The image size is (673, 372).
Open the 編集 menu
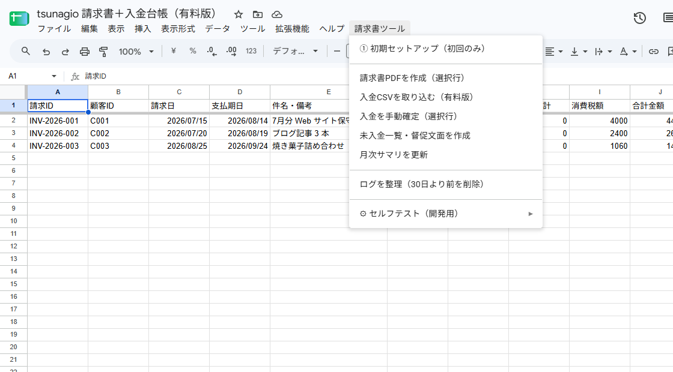tap(90, 29)
